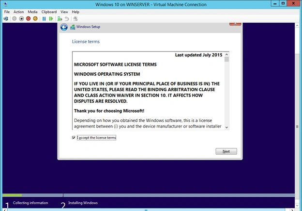This screenshot has height=211, width=302.
Task: Click the greyed-out Start VM toolbar icon
Action: (x=14, y=19)
